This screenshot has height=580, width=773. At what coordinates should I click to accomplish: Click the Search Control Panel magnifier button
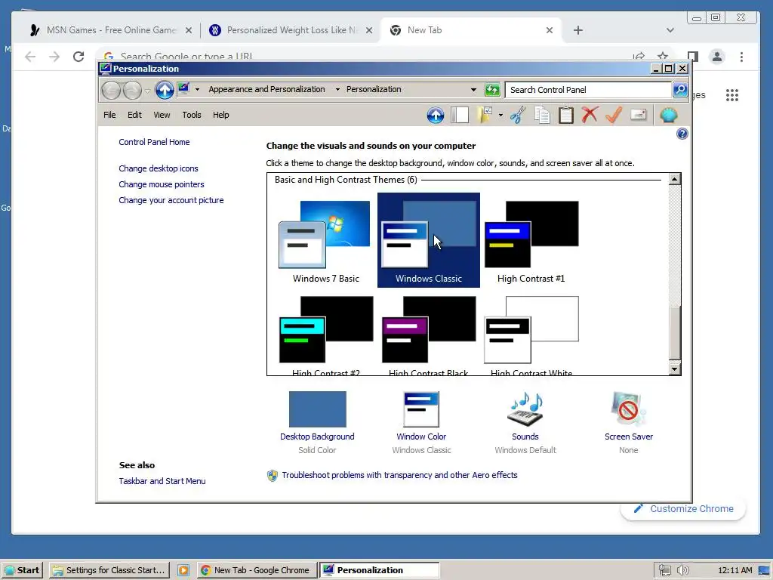(680, 90)
